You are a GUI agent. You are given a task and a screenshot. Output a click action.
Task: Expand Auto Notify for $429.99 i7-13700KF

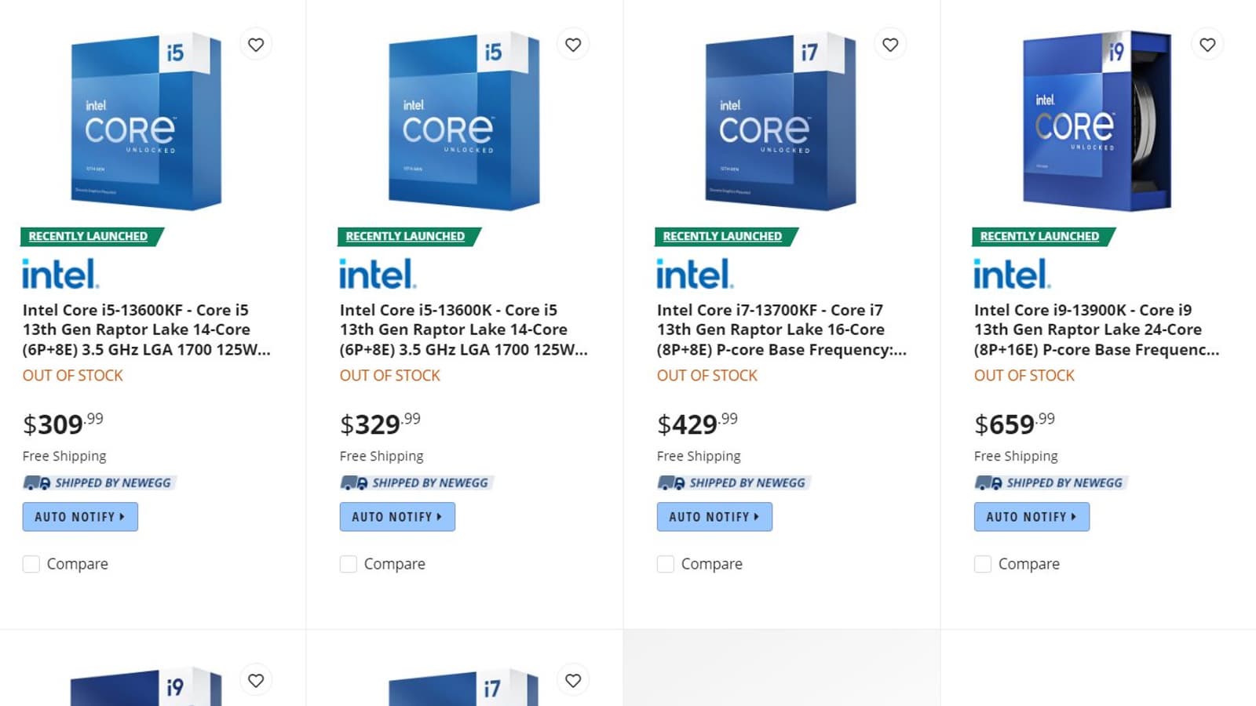(x=714, y=517)
